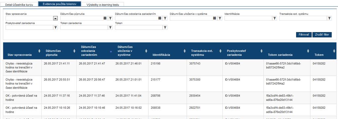Focus the Dátum/čas odoslania zariadením input field
338x119 pixels.
pyautogui.click(x=136, y=18)
